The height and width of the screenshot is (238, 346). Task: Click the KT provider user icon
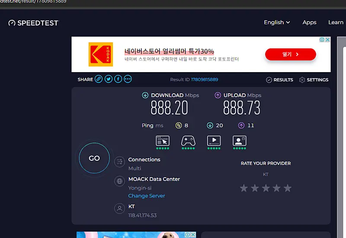(119, 209)
